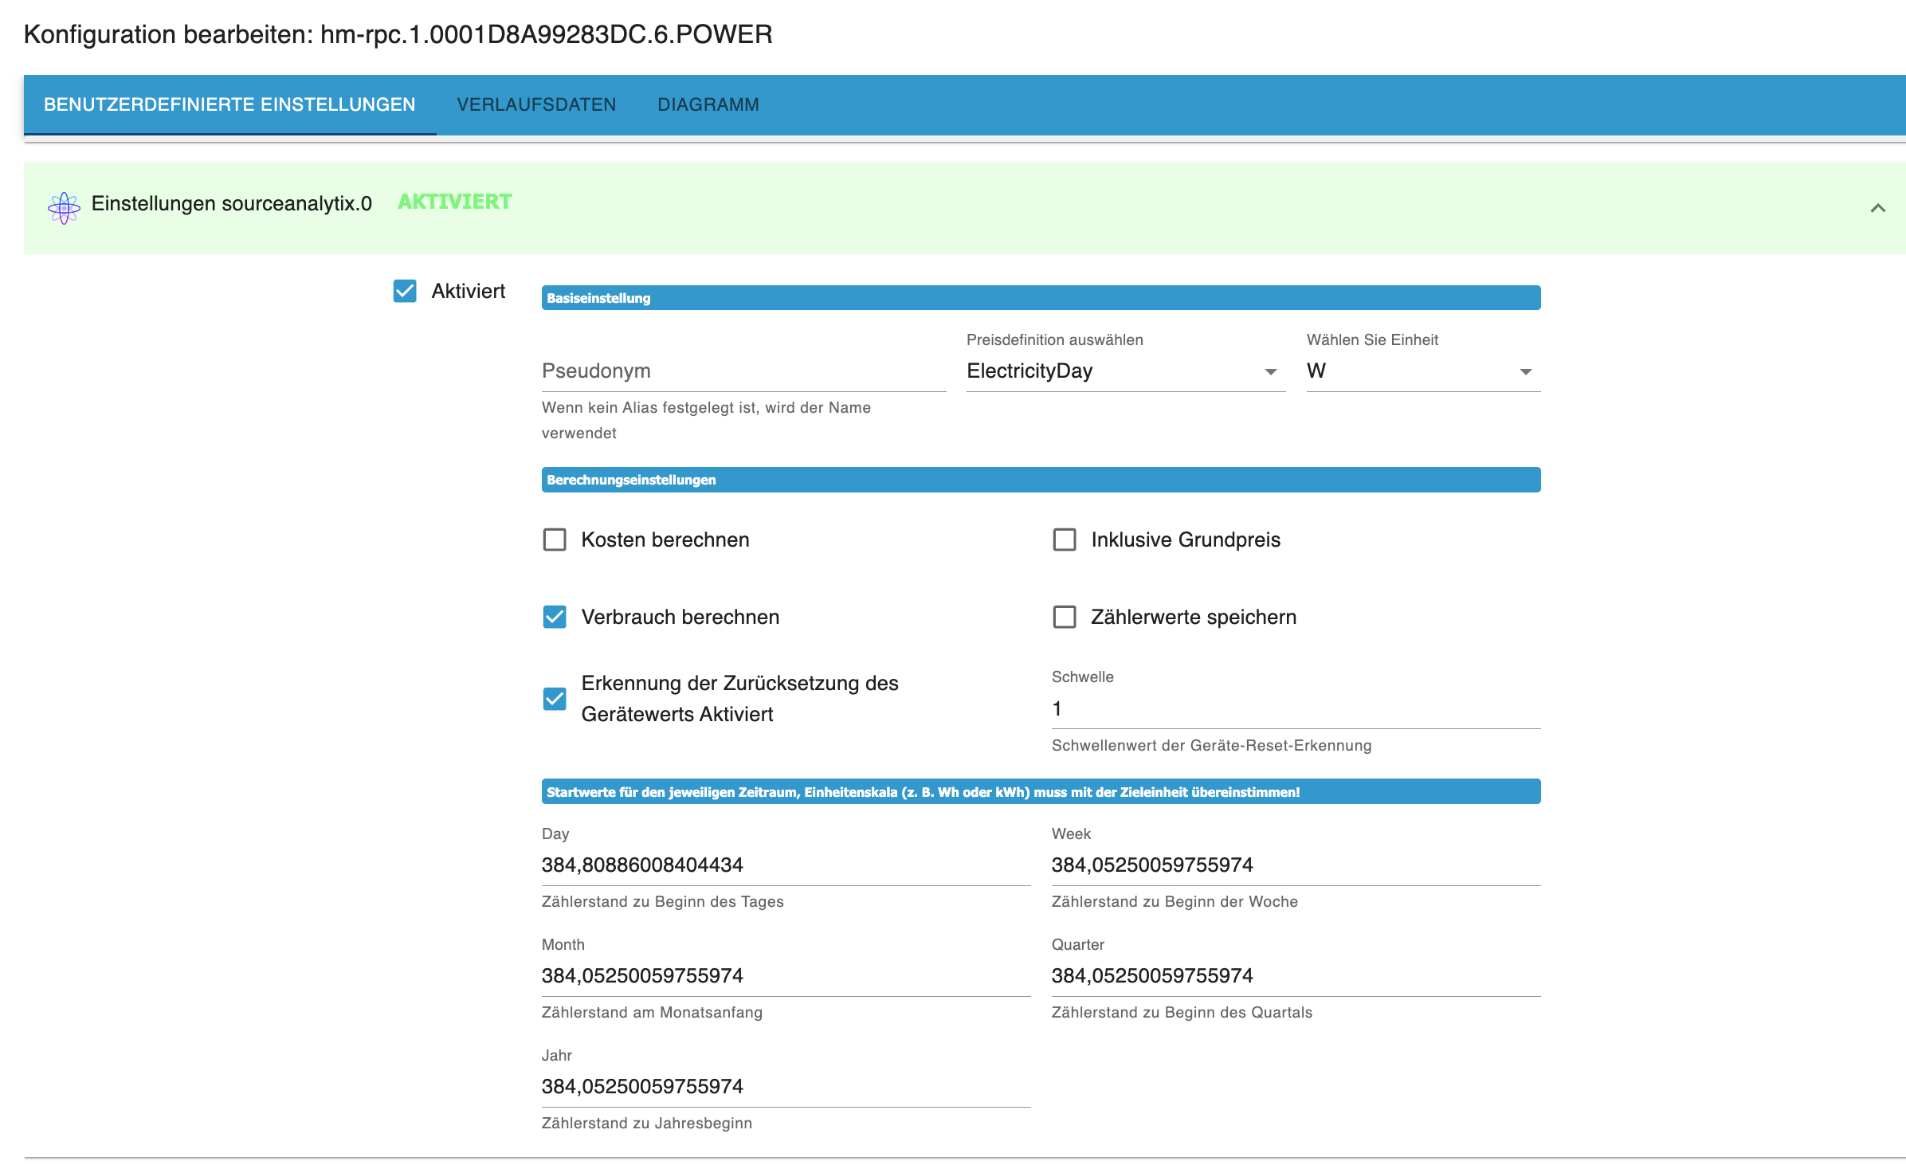Click the Day start value field

click(x=785, y=865)
